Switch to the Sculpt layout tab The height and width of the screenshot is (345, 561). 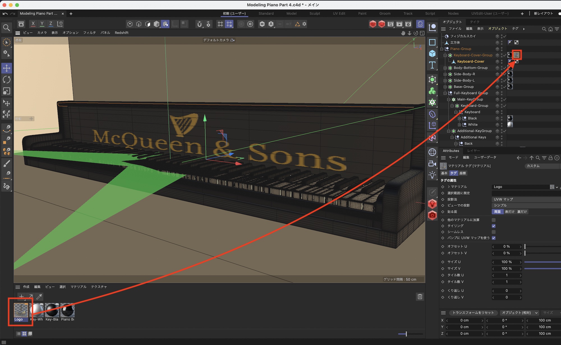[314, 13]
